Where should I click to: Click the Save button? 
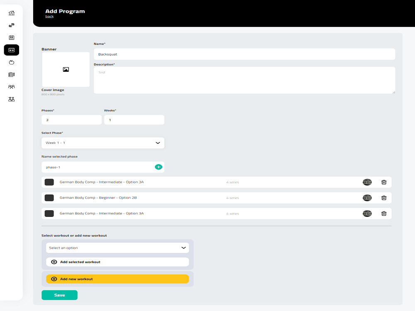(x=59, y=295)
